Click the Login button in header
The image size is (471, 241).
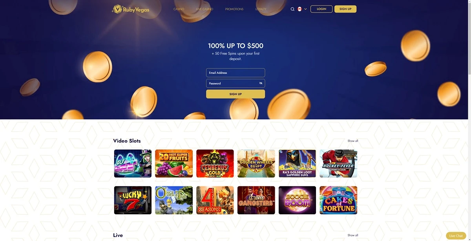coord(321,9)
